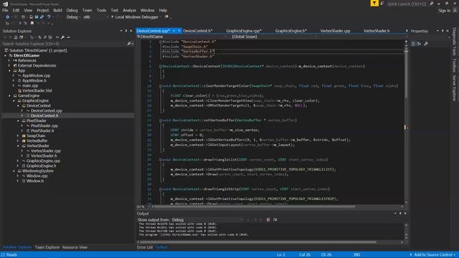Toggle word wrap icon in Output panel

coord(275,220)
